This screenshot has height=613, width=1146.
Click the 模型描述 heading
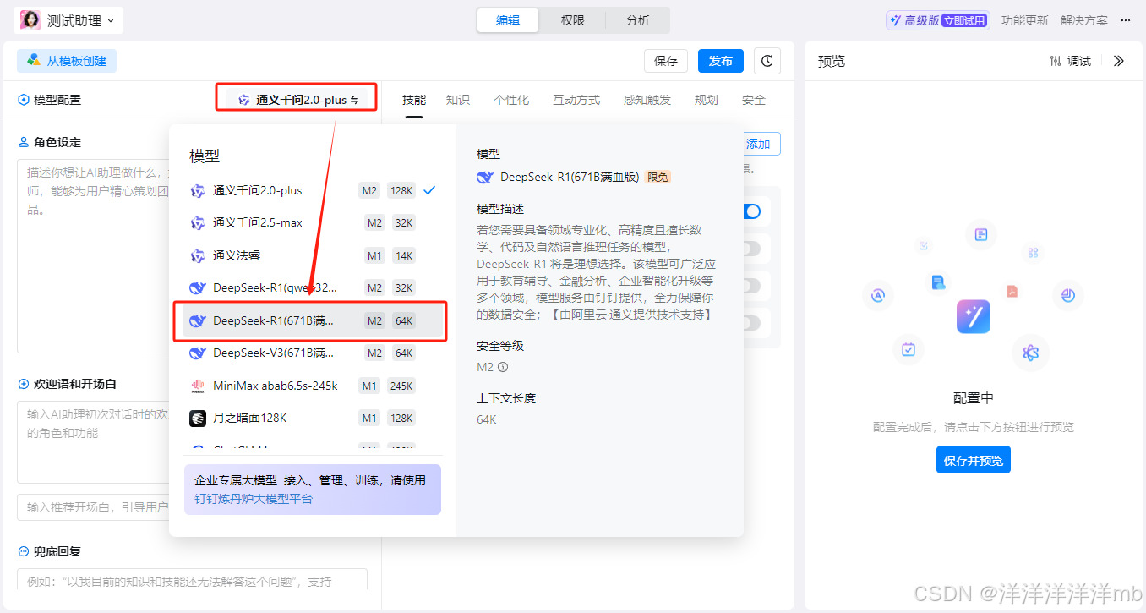[500, 209]
